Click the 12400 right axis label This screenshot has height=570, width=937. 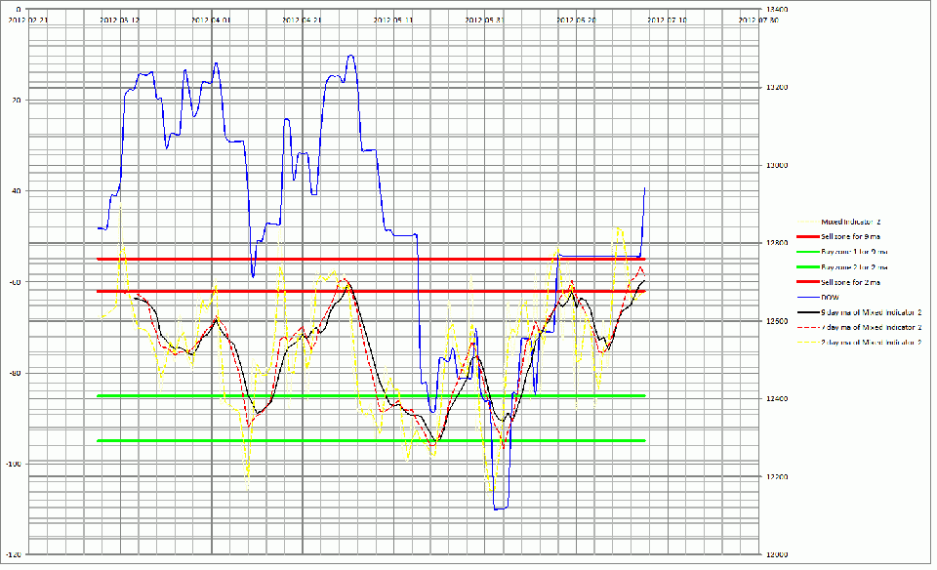tap(776, 399)
